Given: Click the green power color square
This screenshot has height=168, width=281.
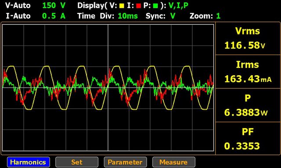Looking at the screenshot, I should [x=155, y=6].
